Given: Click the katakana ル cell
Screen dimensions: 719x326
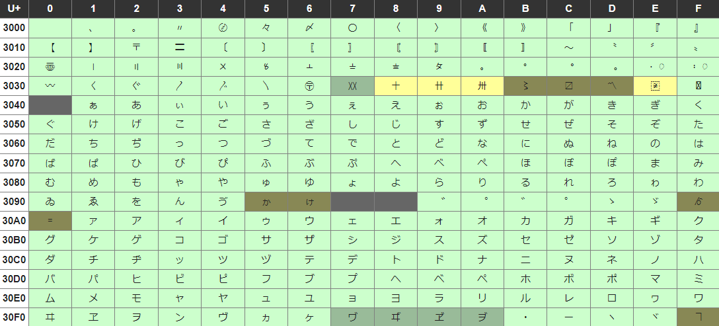Looking at the screenshot, I should (525, 298).
